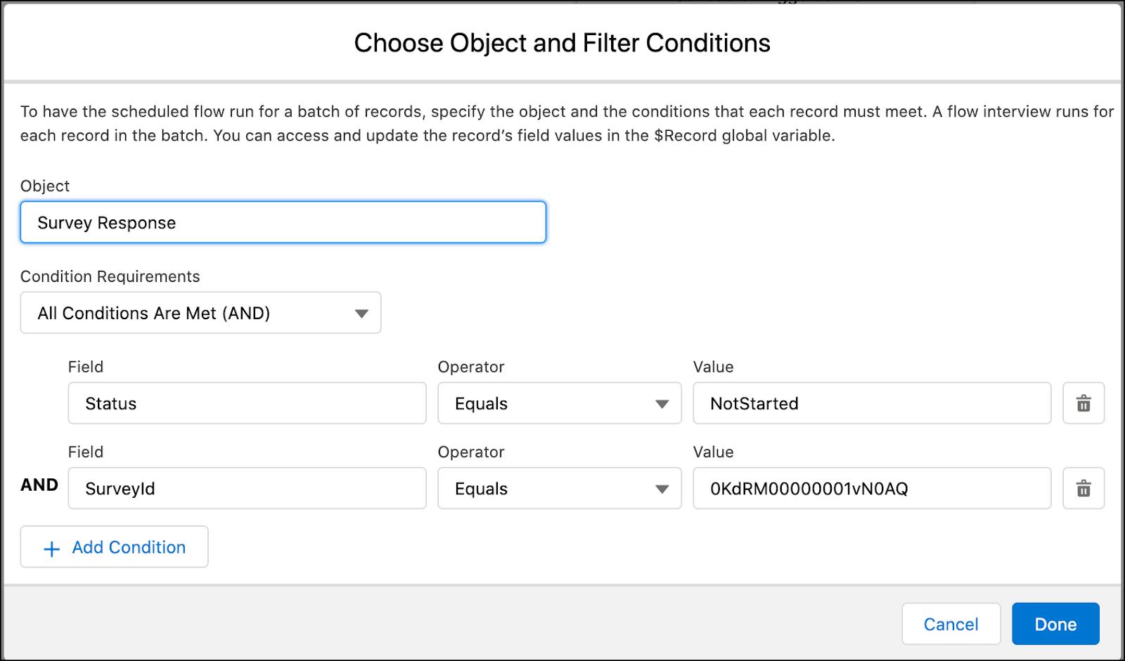Image resolution: width=1125 pixels, height=661 pixels.
Task: Select the Survey Response object field
Action: click(283, 222)
